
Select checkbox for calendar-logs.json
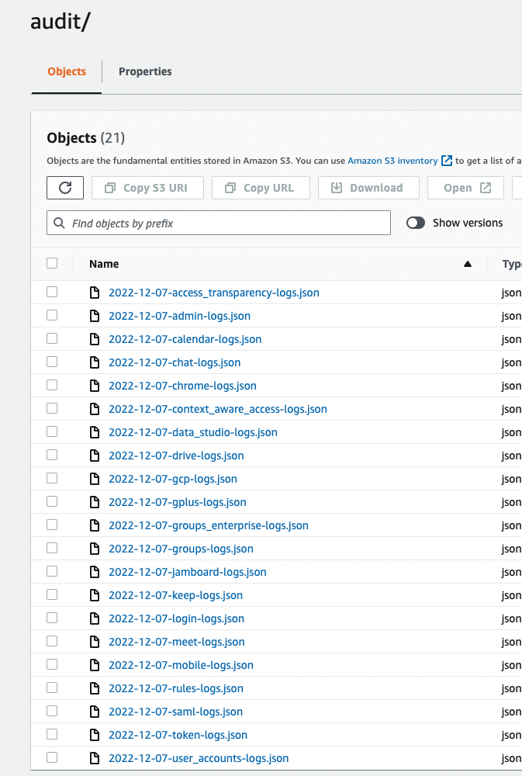(x=52, y=338)
